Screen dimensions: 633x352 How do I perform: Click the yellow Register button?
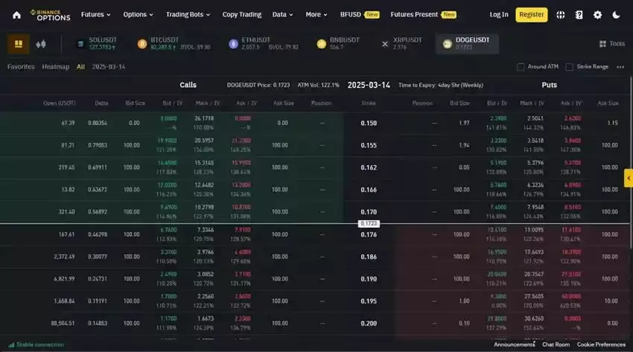click(x=531, y=14)
